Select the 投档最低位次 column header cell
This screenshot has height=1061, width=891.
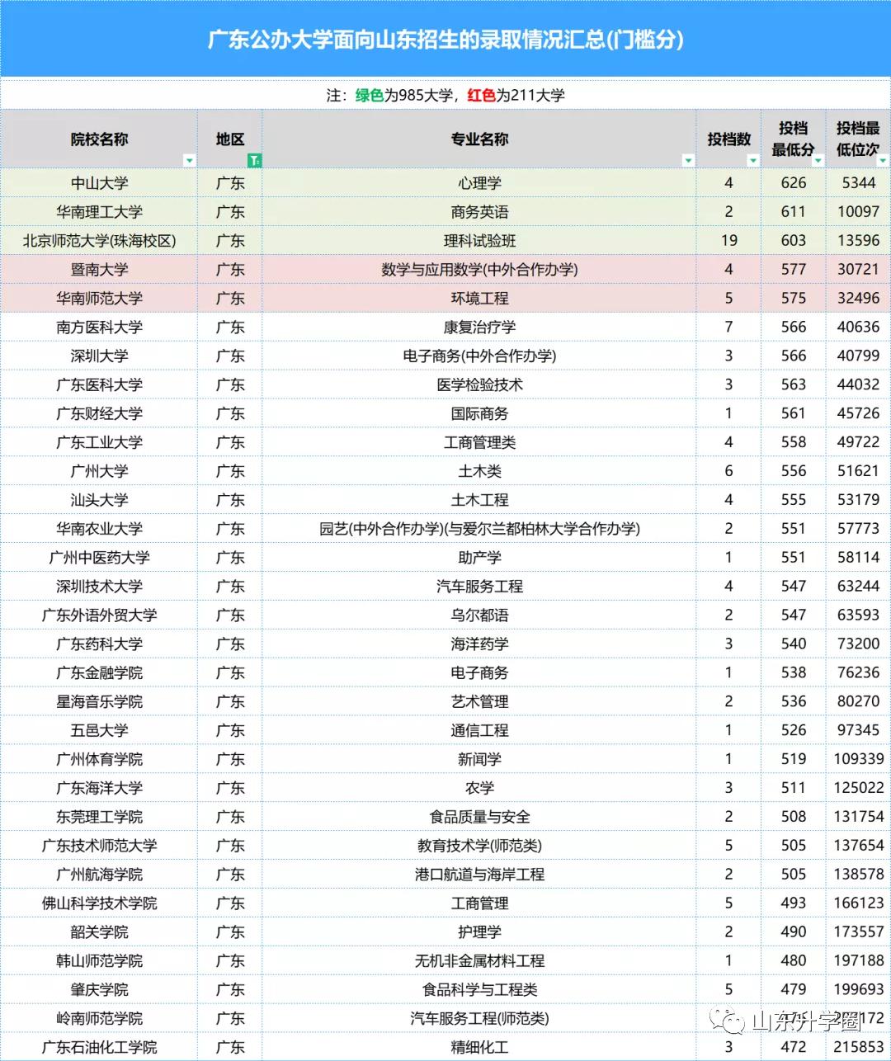pos(858,139)
